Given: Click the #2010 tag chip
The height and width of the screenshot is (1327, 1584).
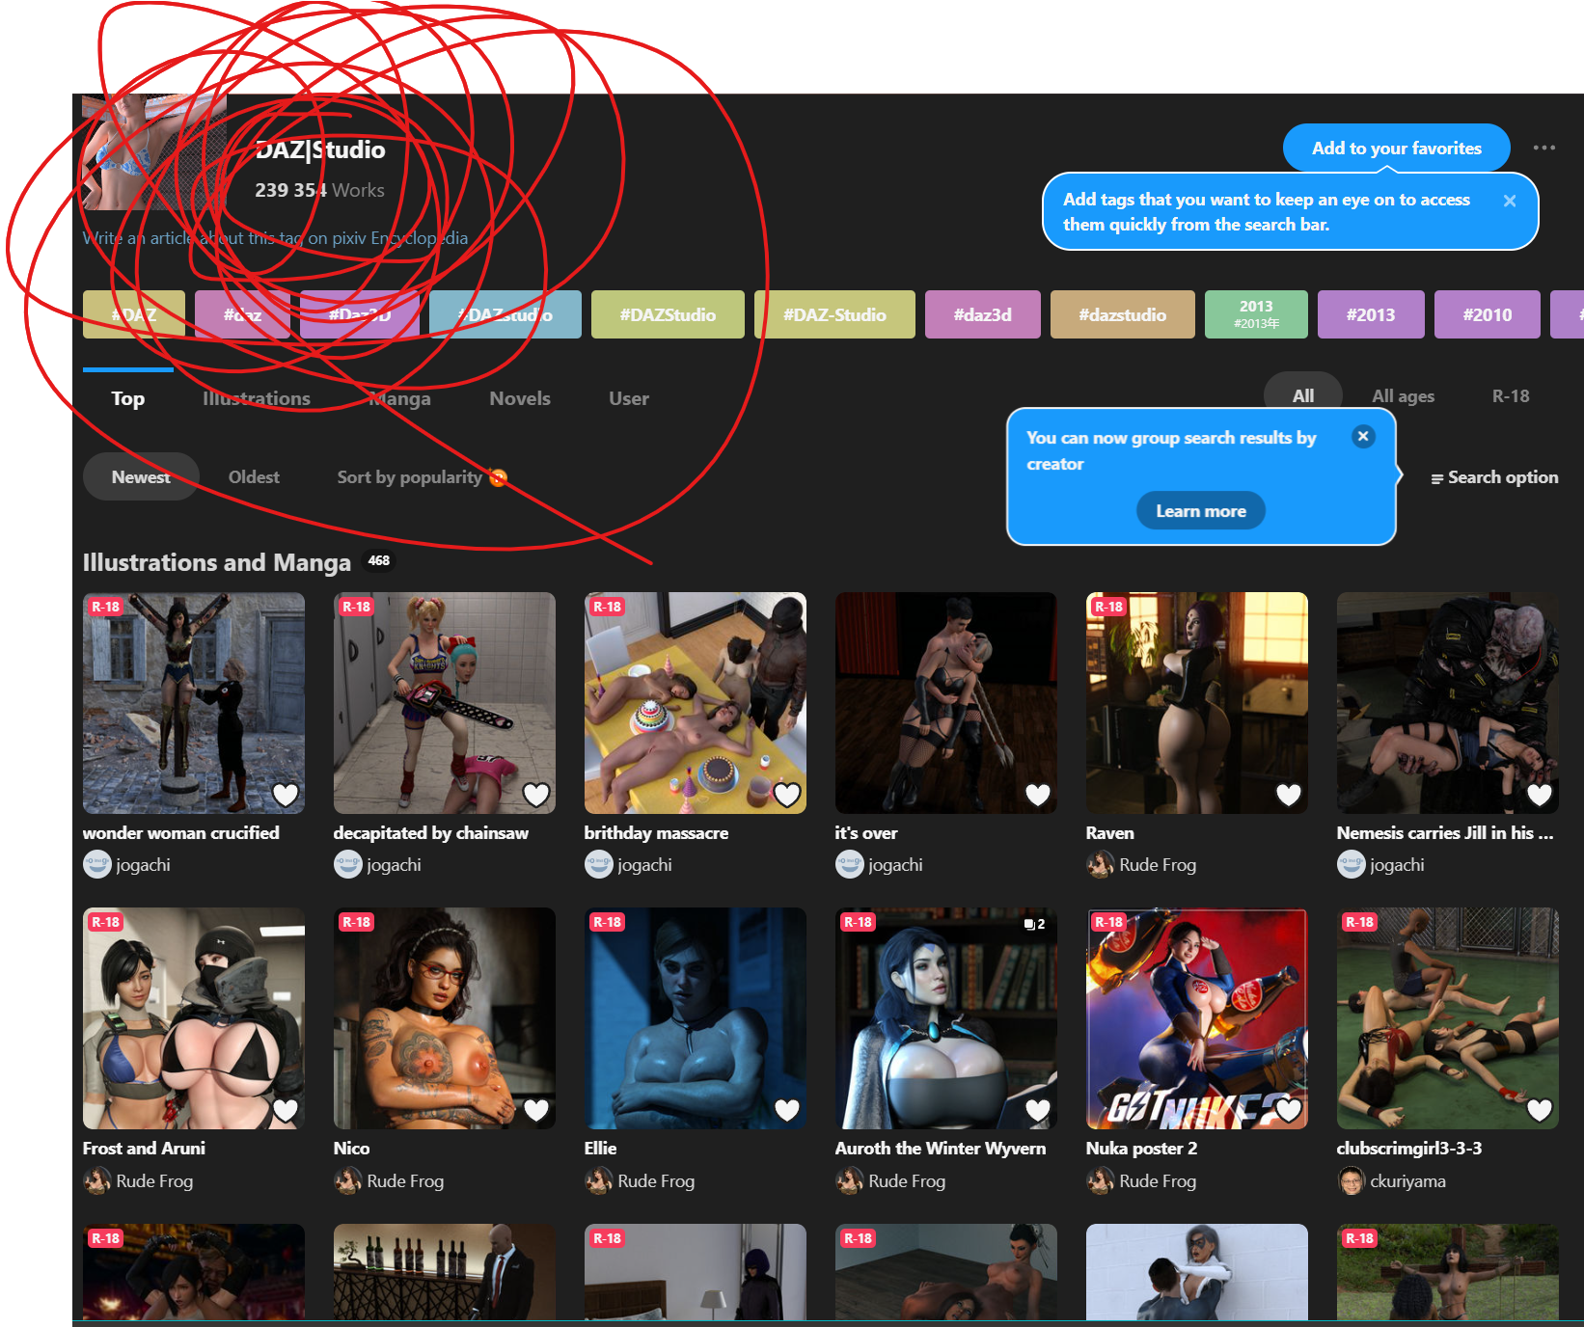Looking at the screenshot, I should point(1488,314).
